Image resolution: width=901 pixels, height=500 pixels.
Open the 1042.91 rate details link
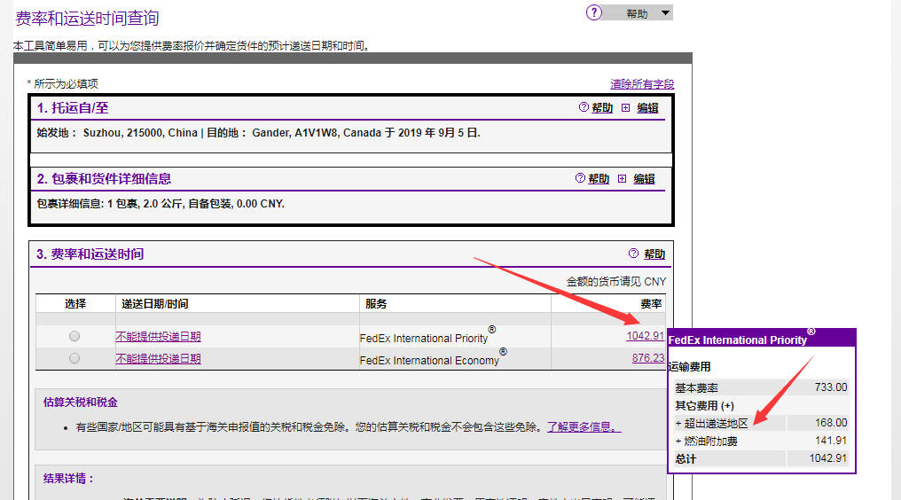click(x=645, y=336)
